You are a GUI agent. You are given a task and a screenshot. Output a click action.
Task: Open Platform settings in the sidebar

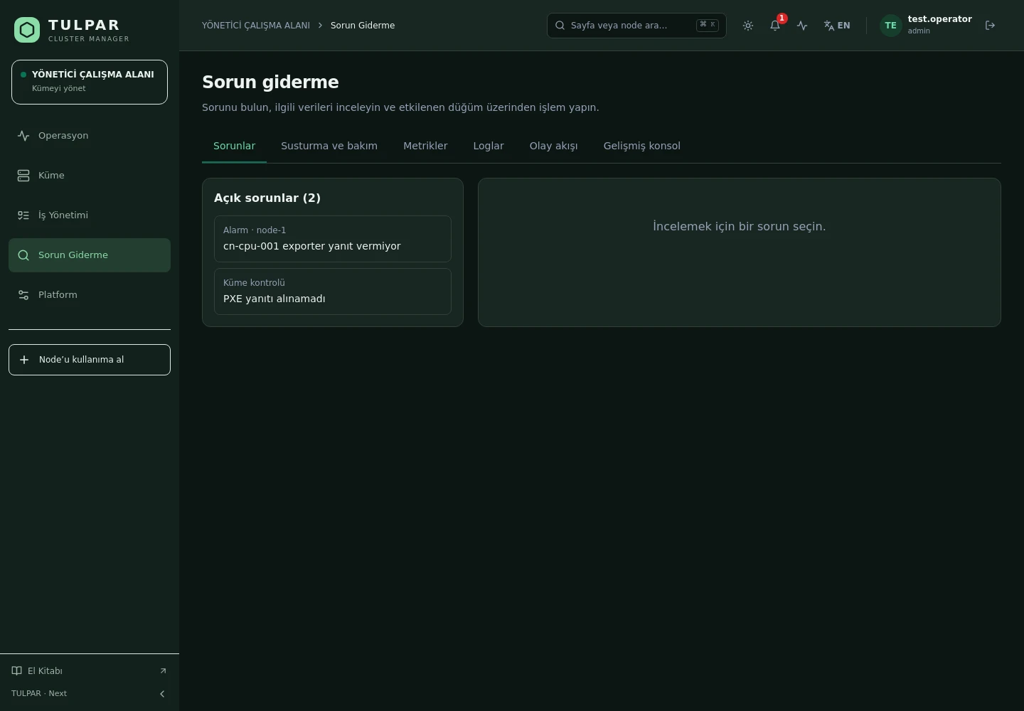click(90, 295)
